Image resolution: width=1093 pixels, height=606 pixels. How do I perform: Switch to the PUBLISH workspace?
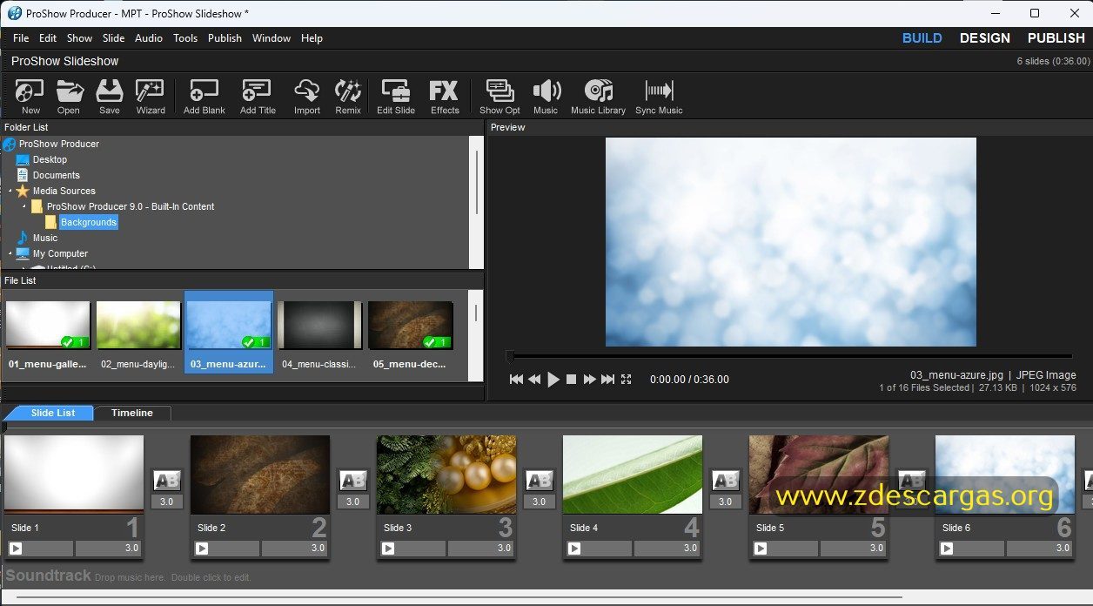[1056, 38]
